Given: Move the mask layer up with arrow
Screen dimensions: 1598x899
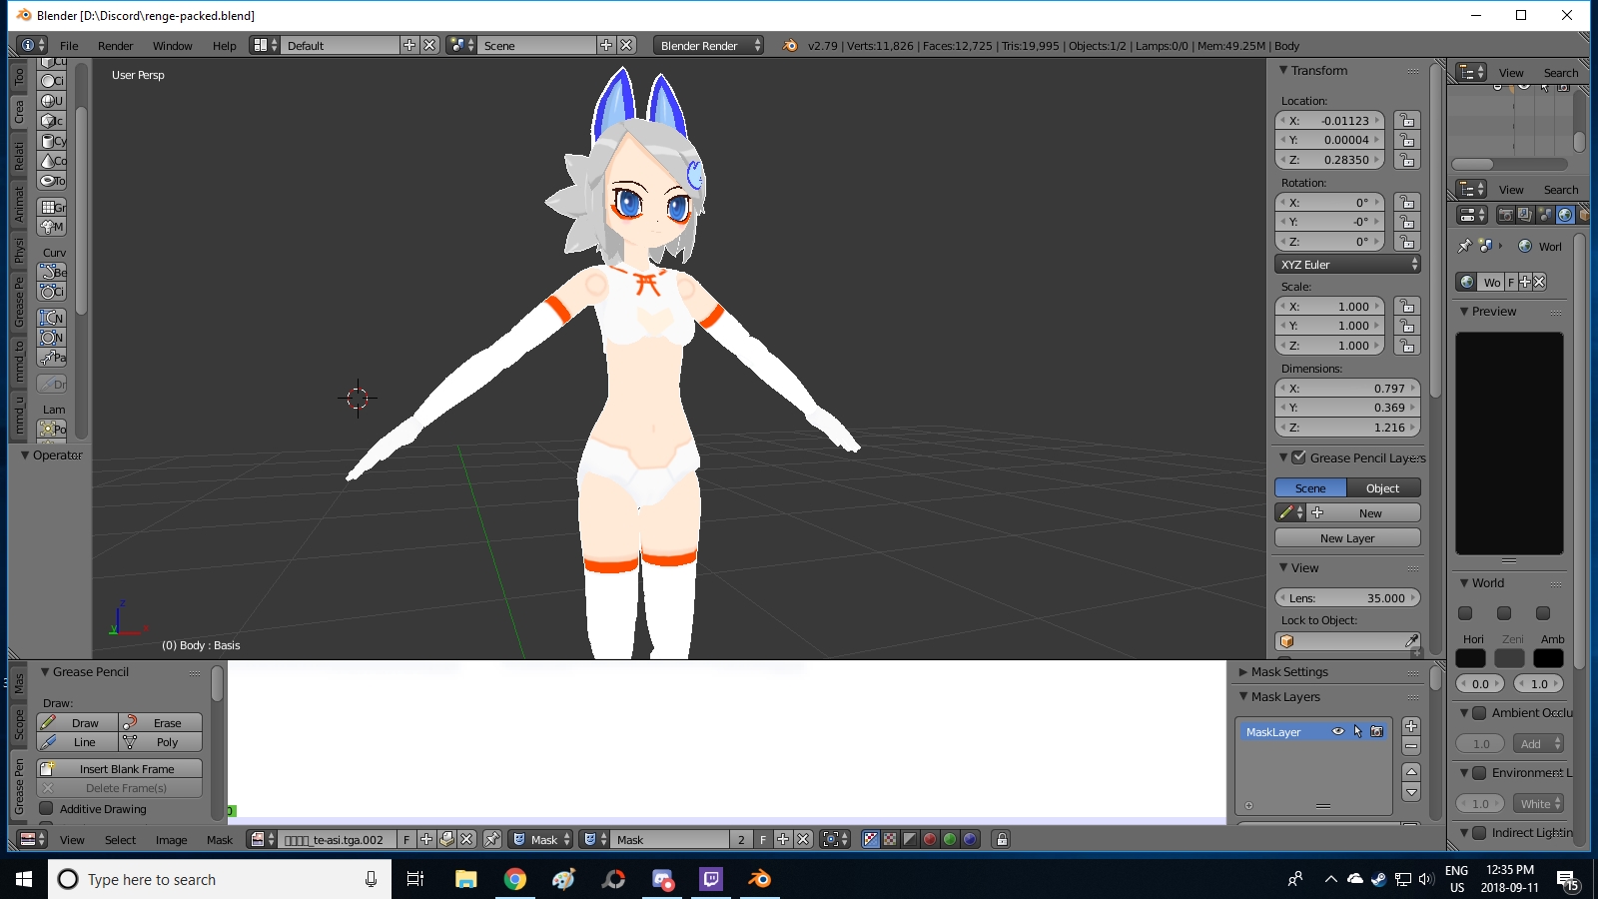Looking at the screenshot, I should coord(1411,772).
